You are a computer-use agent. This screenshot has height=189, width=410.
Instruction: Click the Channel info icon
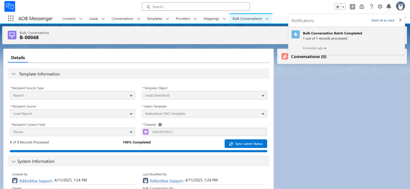point(160,125)
